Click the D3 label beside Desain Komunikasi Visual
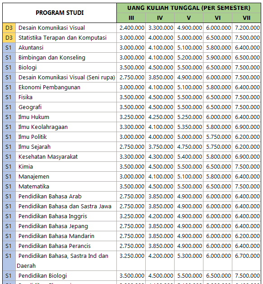Screen dimensions: 263x284 [x=9, y=27]
